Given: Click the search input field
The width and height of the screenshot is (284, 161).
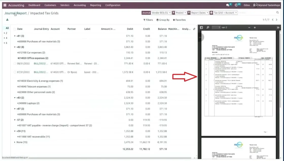Looking at the screenshot, I should point(256,13).
